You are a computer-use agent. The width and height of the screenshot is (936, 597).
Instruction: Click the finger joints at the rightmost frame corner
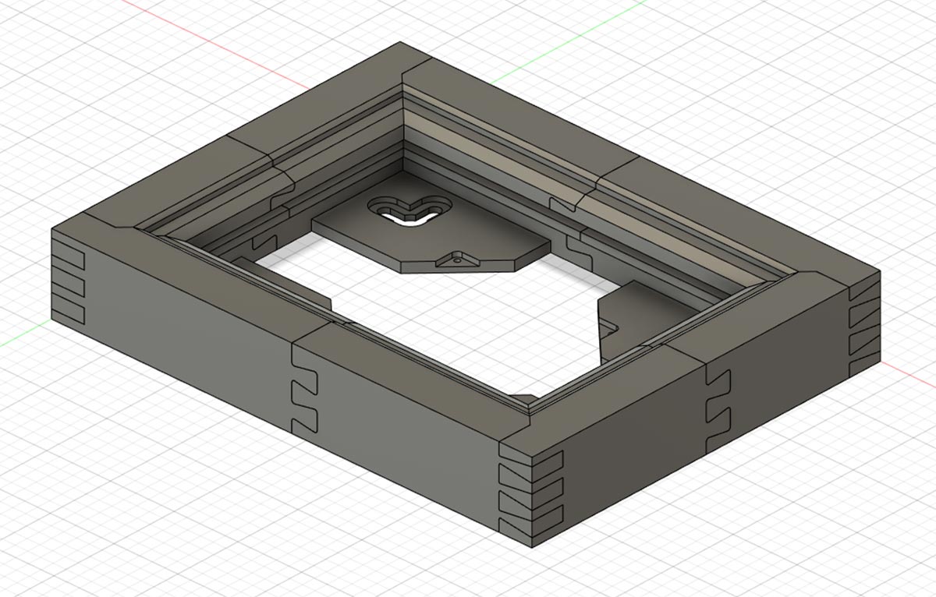point(863,323)
